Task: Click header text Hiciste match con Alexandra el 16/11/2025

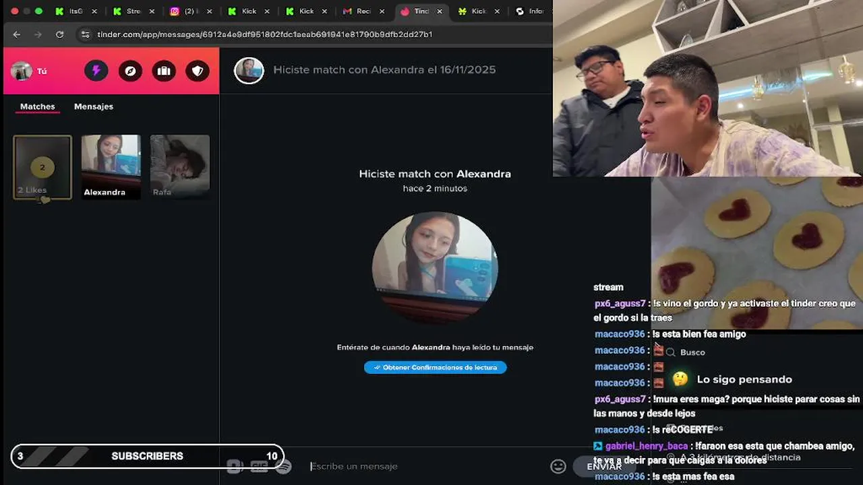Action: click(384, 70)
